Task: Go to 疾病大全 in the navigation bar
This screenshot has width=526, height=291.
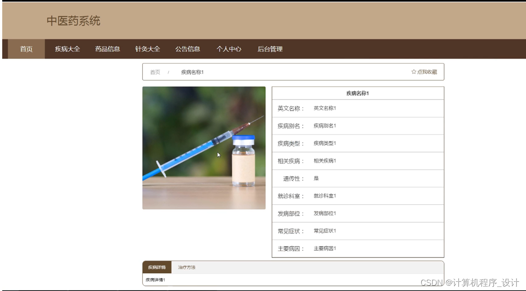Action: click(x=68, y=49)
